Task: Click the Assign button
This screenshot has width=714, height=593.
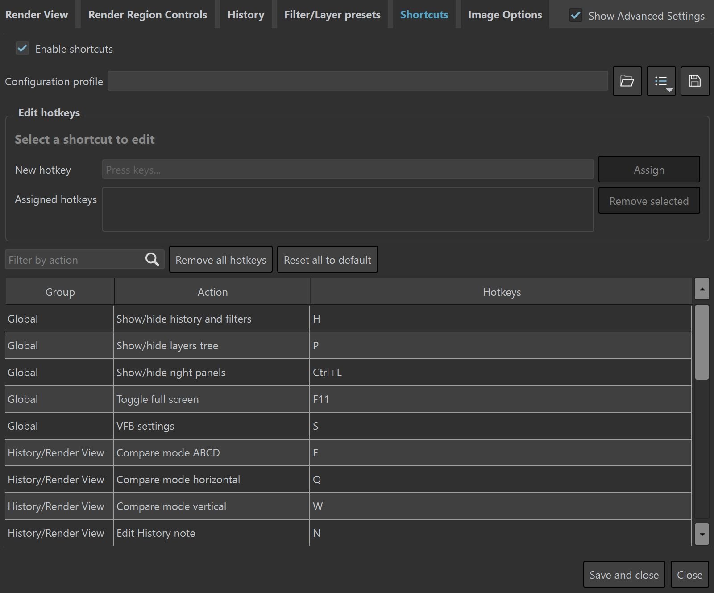Action: click(x=649, y=169)
